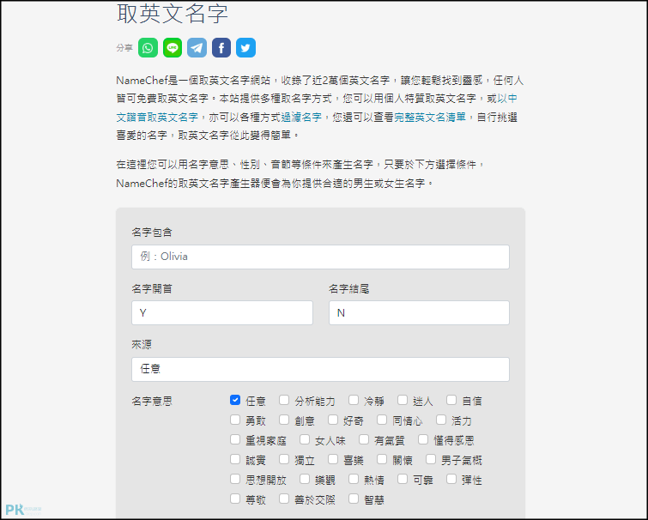The width and height of the screenshot is (648, 520).
Task: Click the 名字開首 field containing Y
Action: pyautogui.click(x=222, y=312)
